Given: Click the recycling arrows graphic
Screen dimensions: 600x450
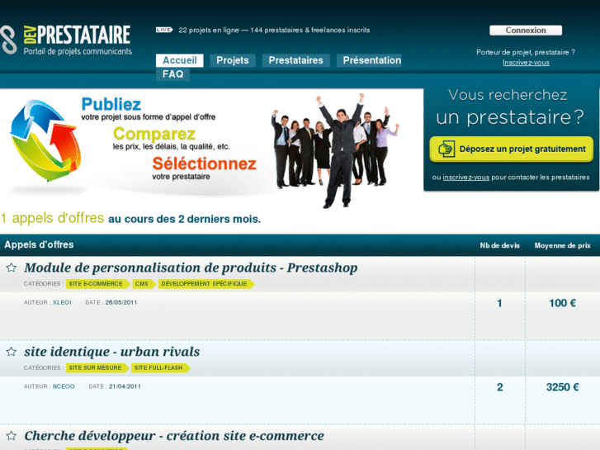Looking at the screenshot, I should (45, 140).
